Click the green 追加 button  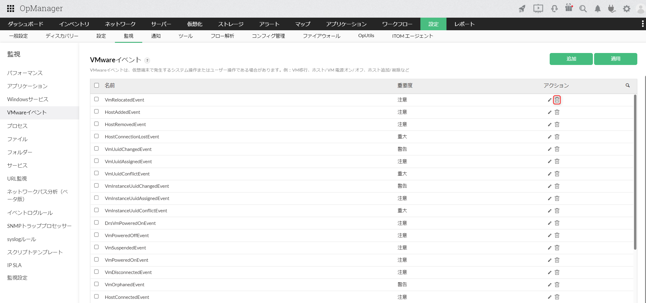point(571,59)
